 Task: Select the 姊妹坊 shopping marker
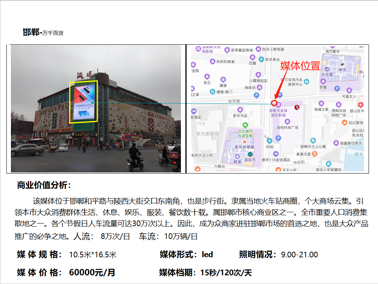click(x=260, y=87)
